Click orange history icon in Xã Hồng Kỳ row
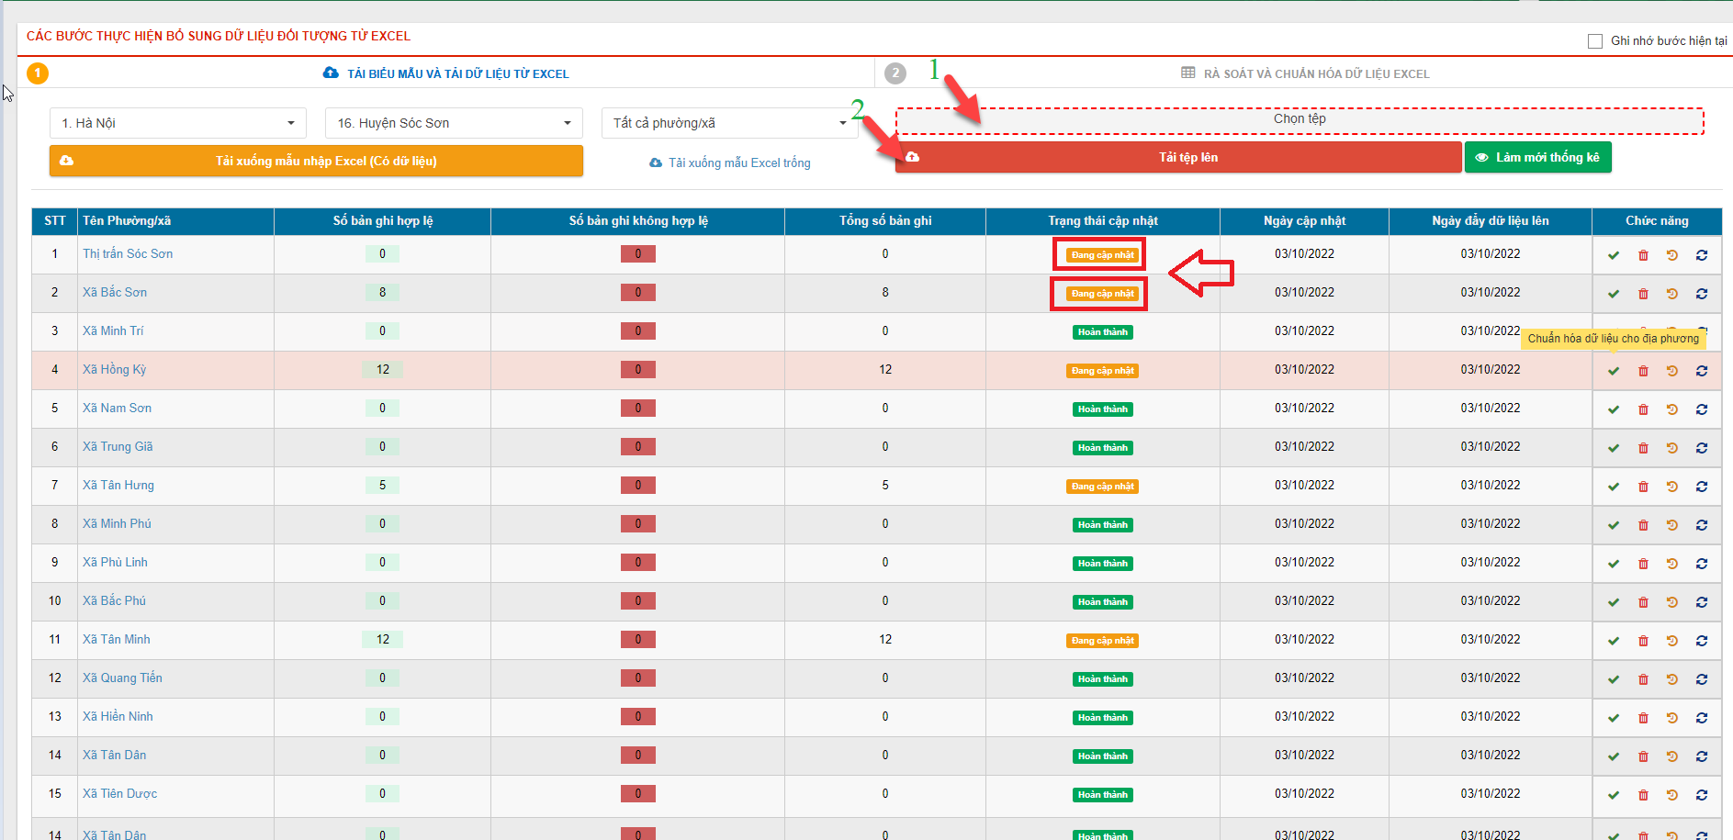 [x=1672, y=371]
